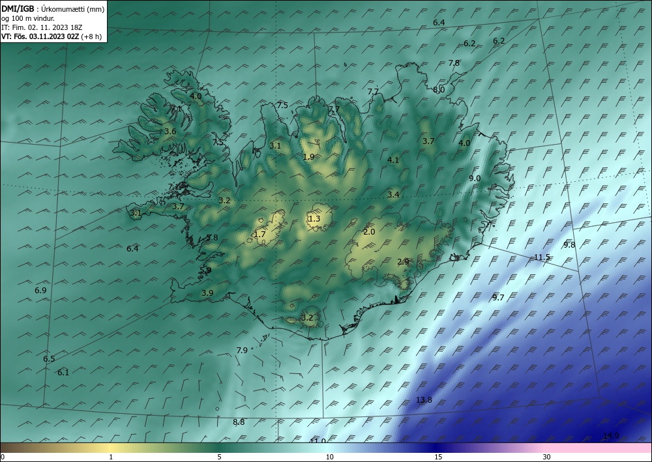Select the 2.0 value on Vatnajökull glacier

(x=369, y=232)
